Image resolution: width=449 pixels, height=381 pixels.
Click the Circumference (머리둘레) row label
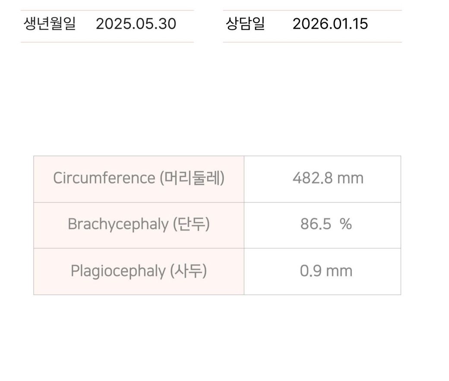point(139,178)
